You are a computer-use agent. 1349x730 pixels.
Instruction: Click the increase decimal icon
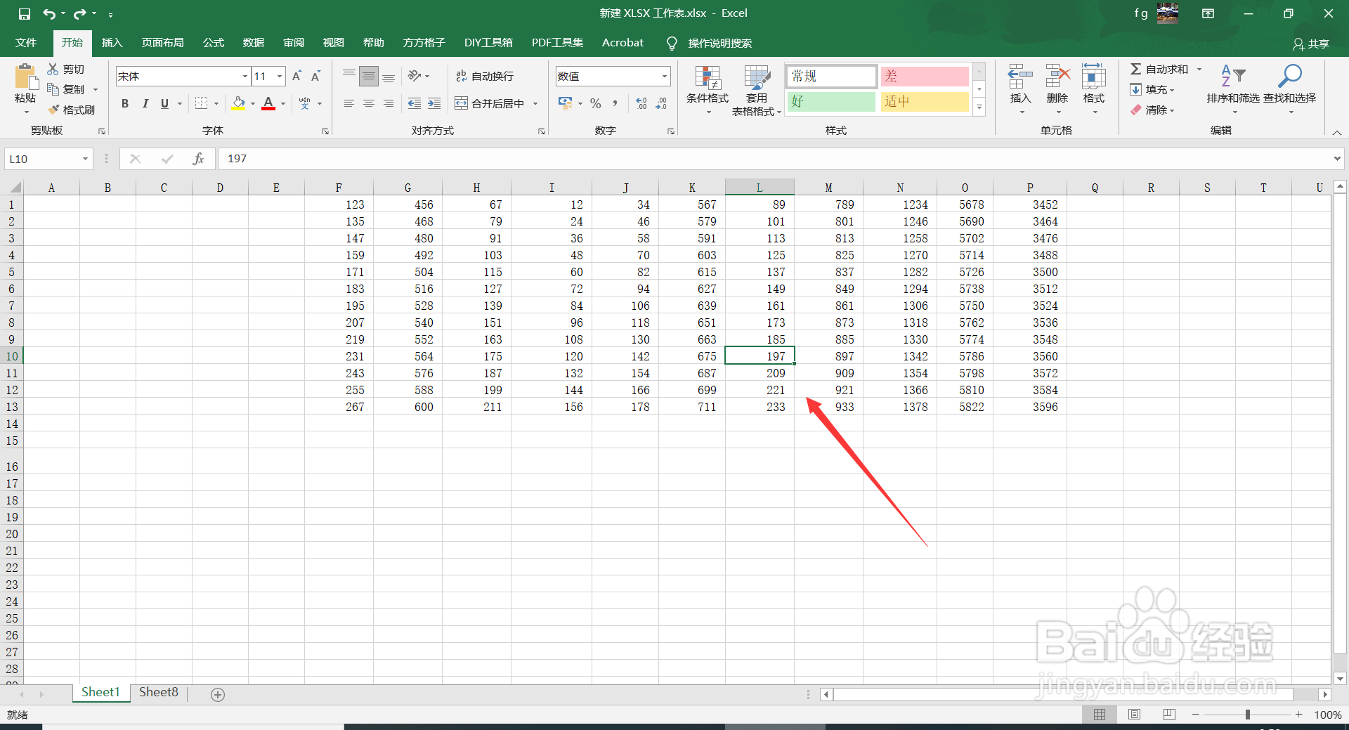[x=641, y=103]
